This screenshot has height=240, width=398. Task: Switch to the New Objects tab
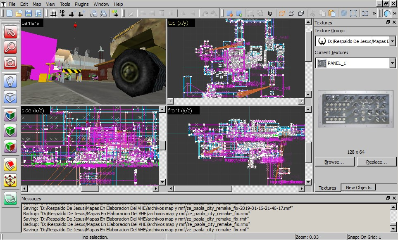[x=358, y=188]
